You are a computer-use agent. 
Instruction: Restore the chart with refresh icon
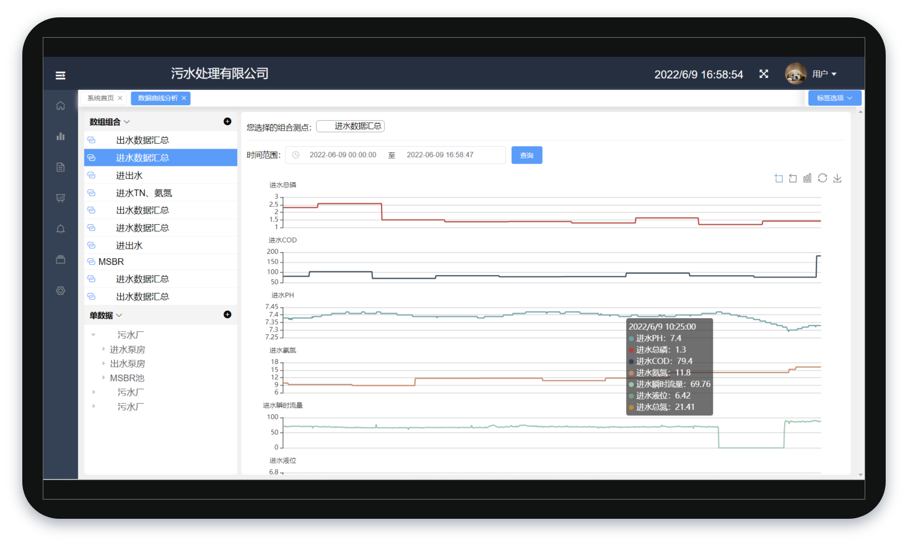point(823,178)
